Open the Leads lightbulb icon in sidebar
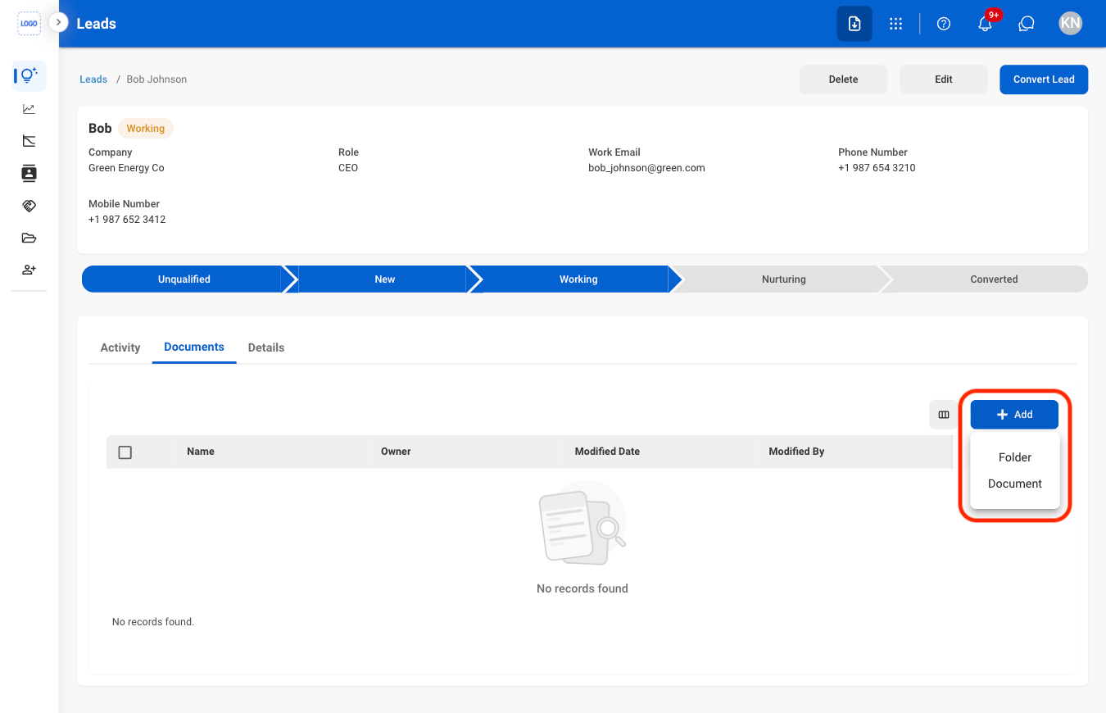The height and width of the screenshot is (713, 1106). (x=29, y=76)
